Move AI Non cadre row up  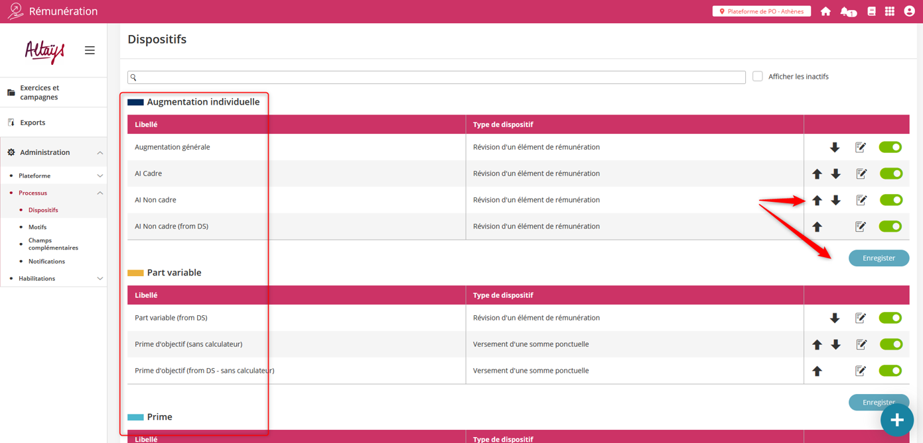click(x=817, y=200)
